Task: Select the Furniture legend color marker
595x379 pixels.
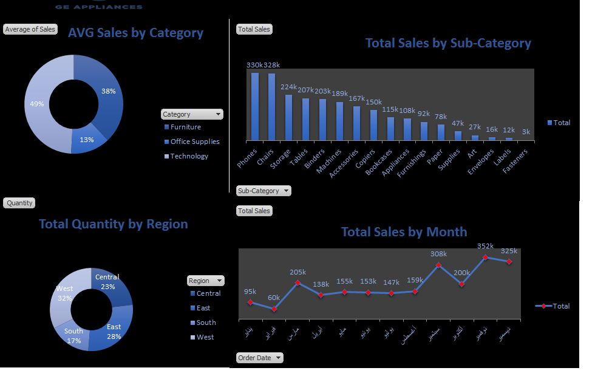Action: point(167,128)
